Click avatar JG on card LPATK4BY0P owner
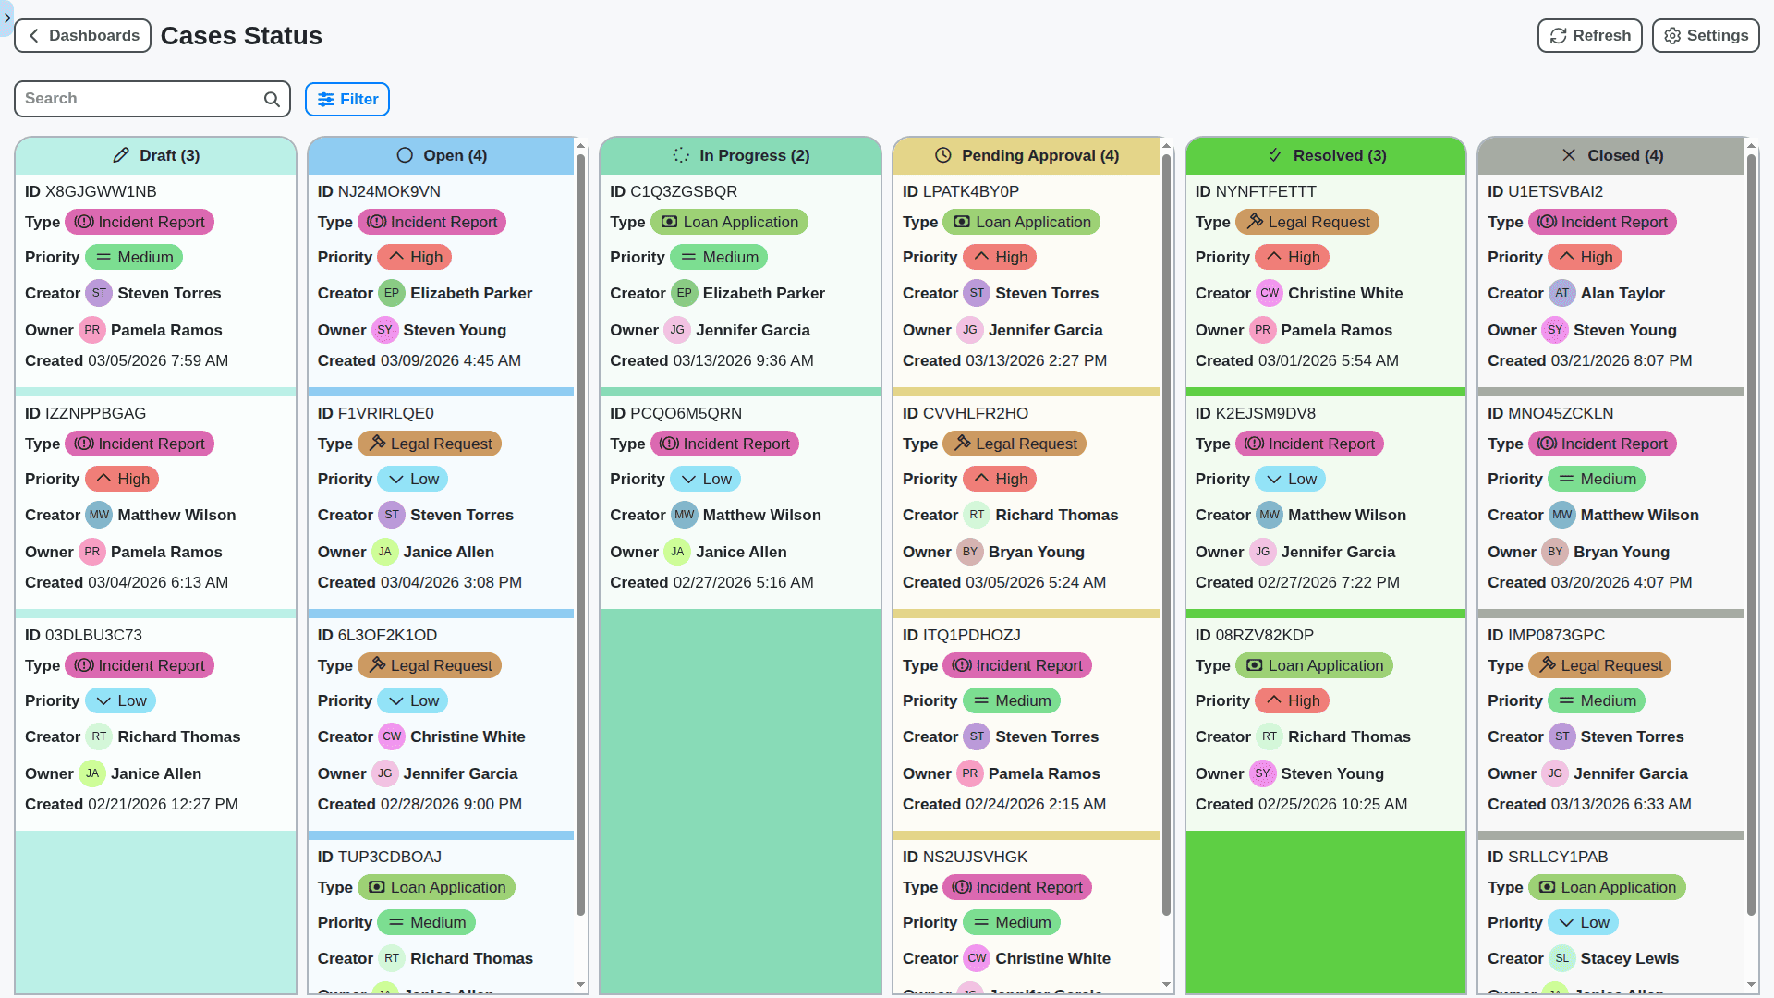Screen dimensions: 1774x998 coord(970,330)
